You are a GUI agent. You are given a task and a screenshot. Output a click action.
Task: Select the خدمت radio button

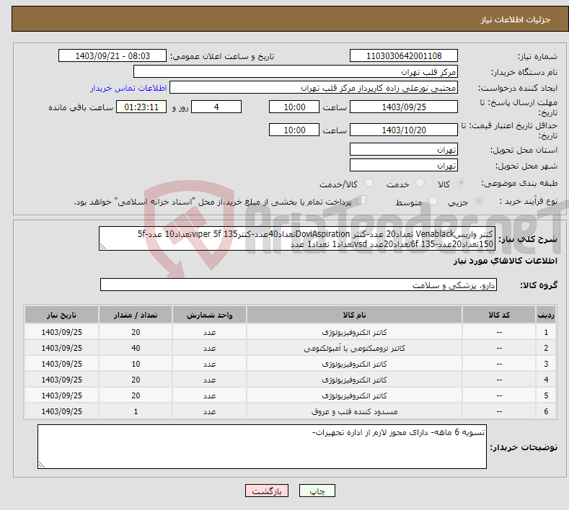click(420, 183)
